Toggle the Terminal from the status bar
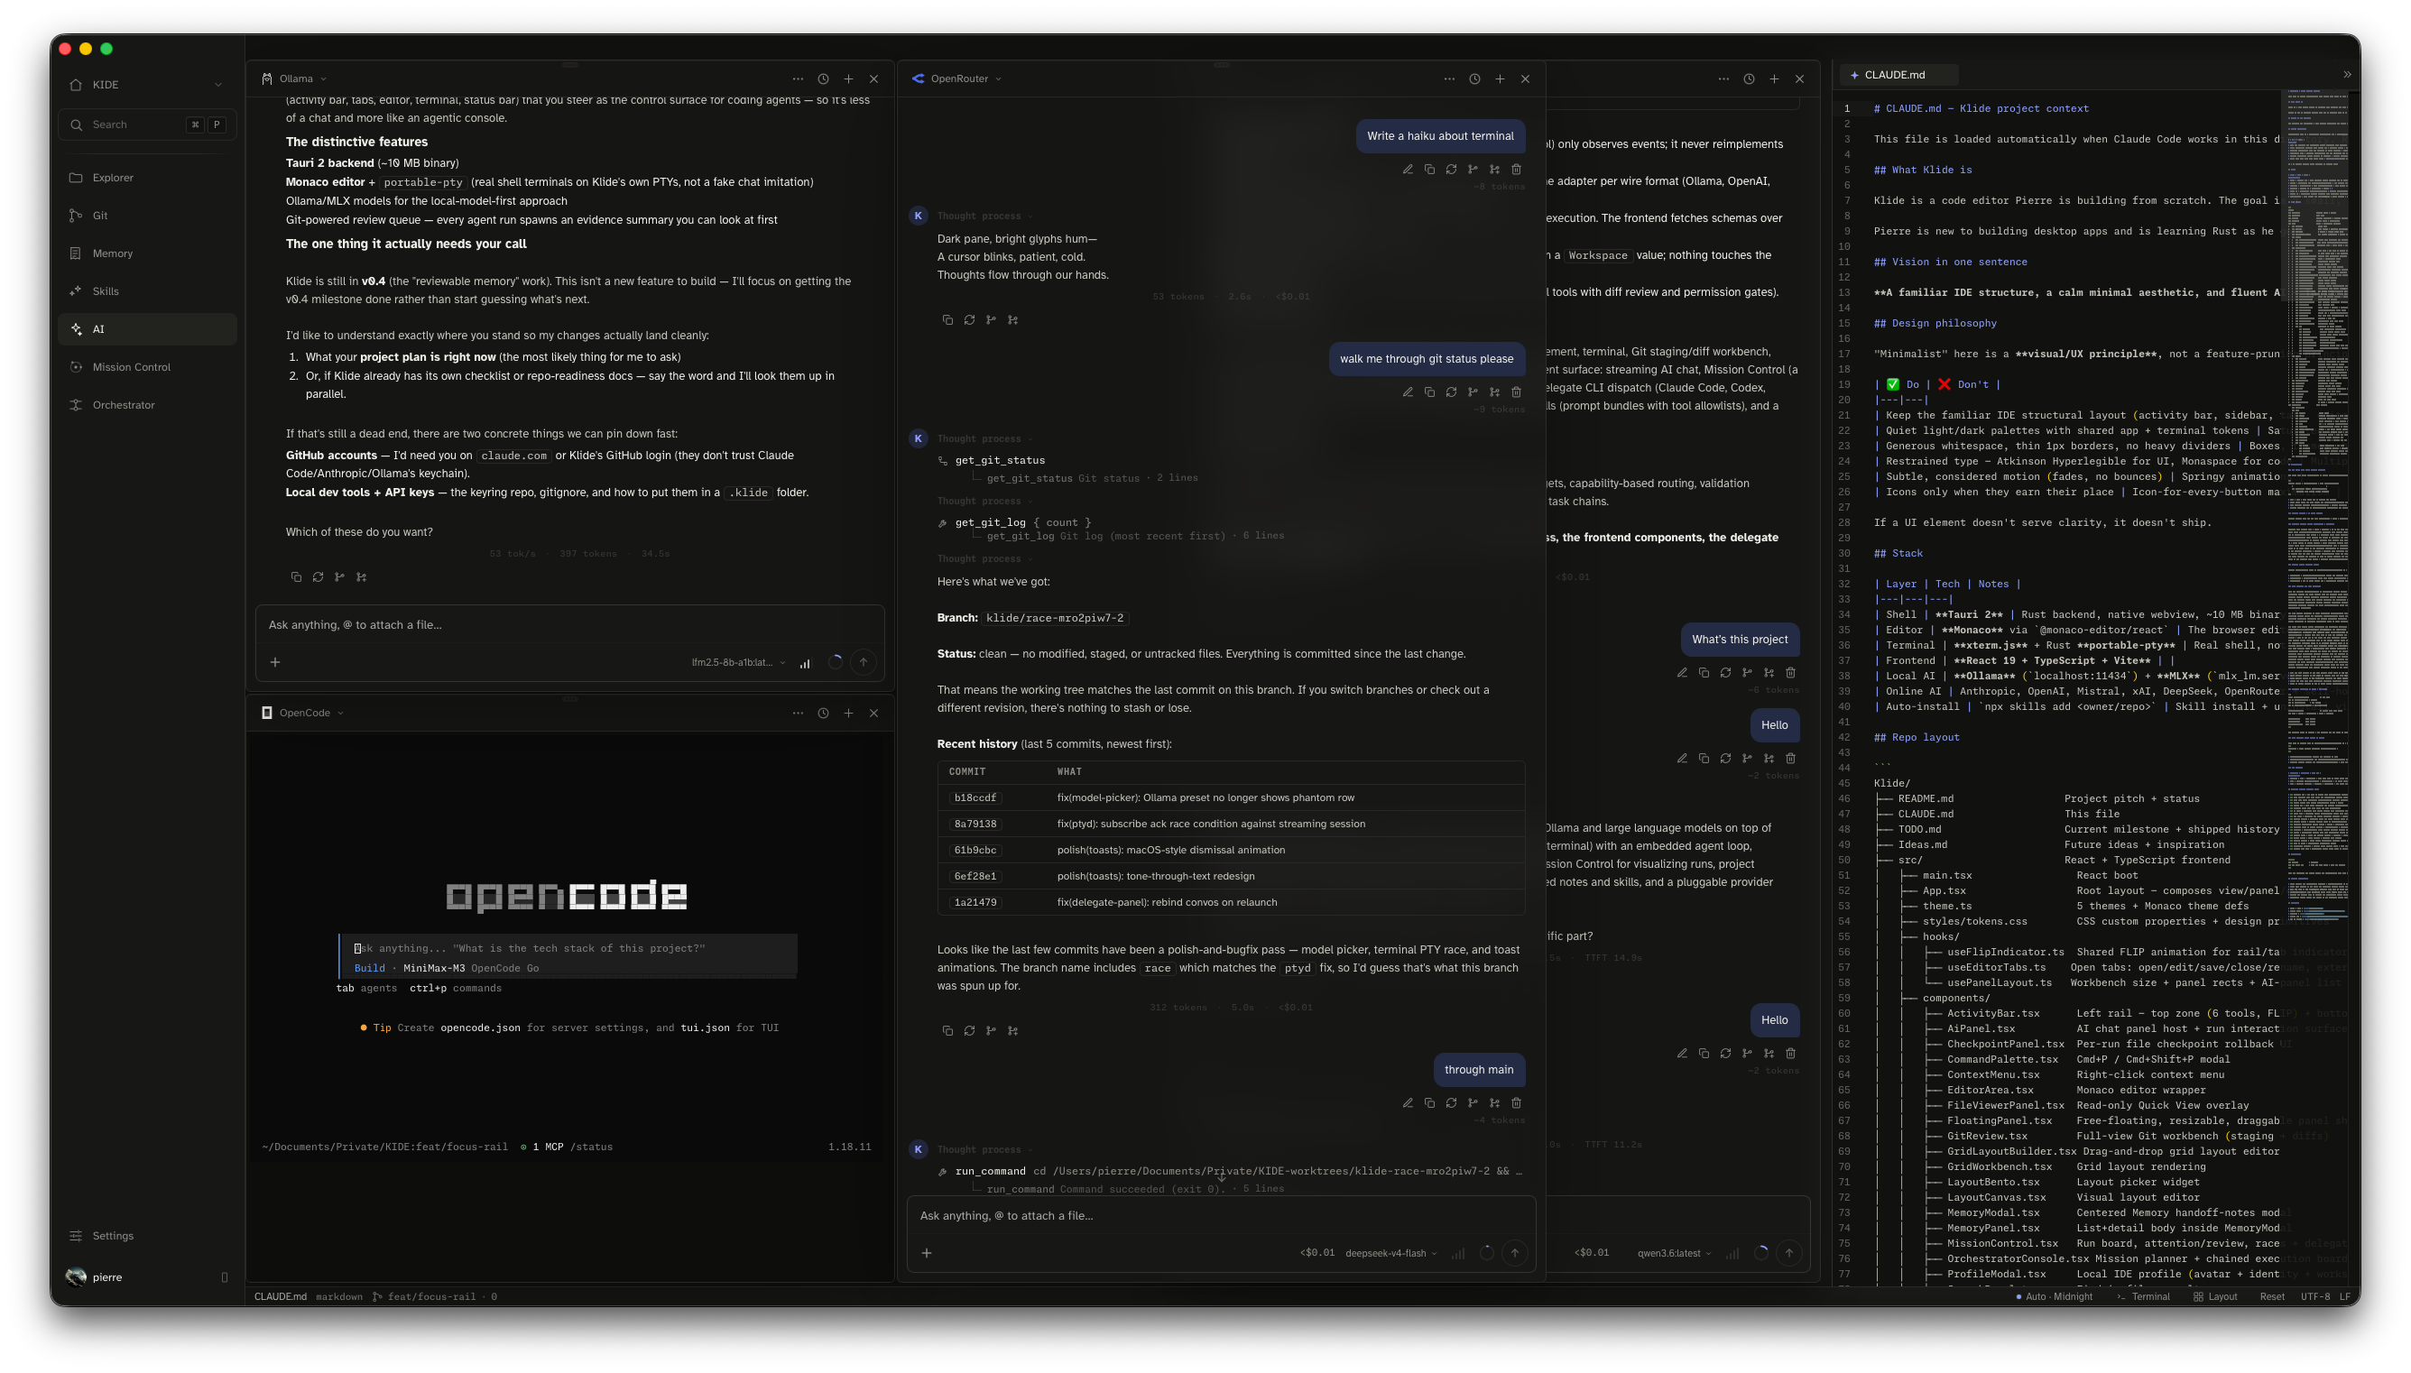 2143,1296
